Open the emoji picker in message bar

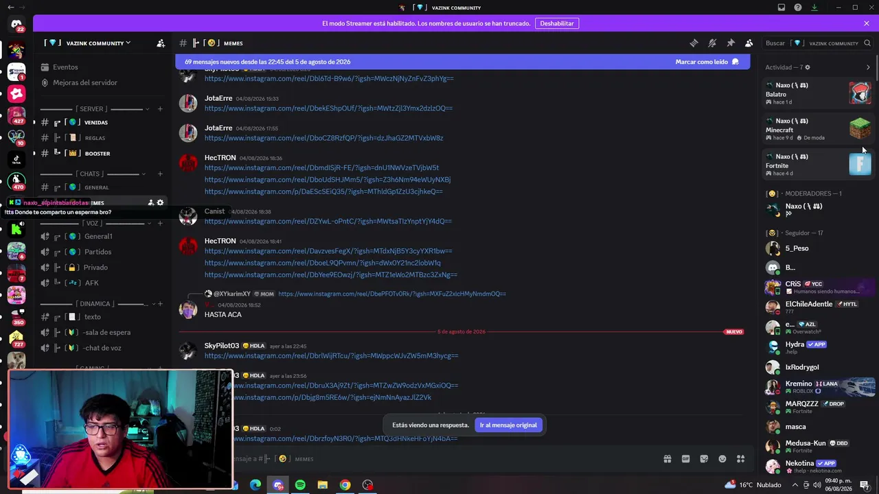pos(722,459)
